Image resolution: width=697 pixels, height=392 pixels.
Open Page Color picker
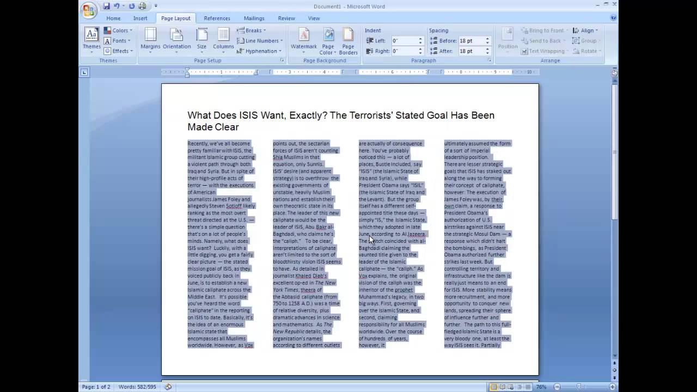coord(327,40)
